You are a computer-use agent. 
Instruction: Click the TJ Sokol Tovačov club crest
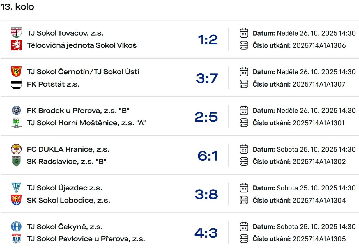16,33
